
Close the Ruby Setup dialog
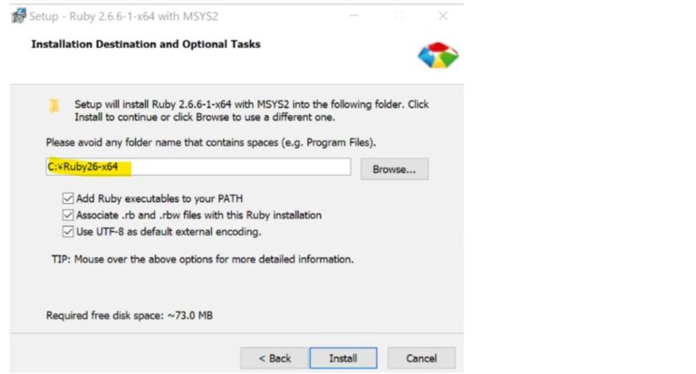(x=442, y=16)
